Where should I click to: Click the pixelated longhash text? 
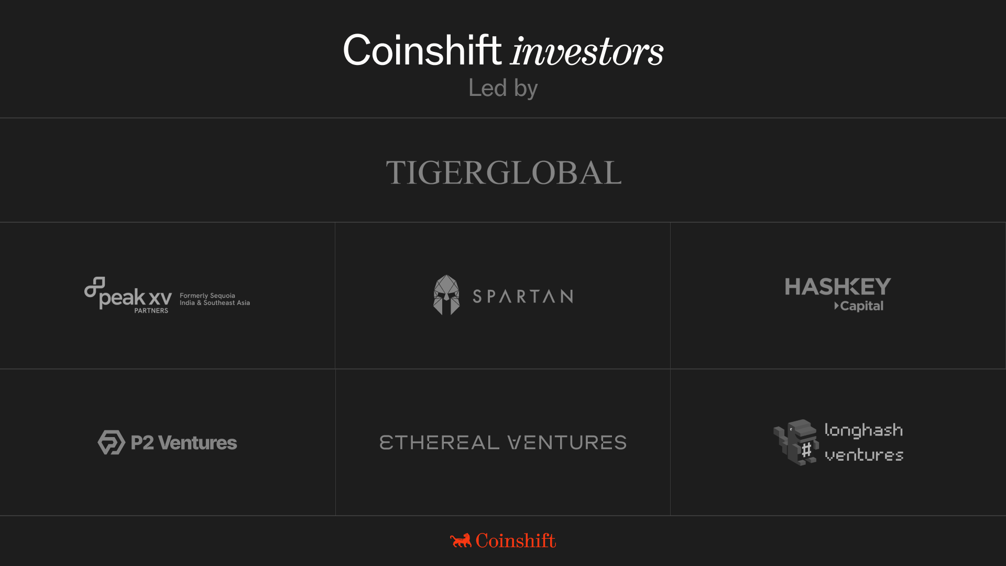click(x=863, y=430)
